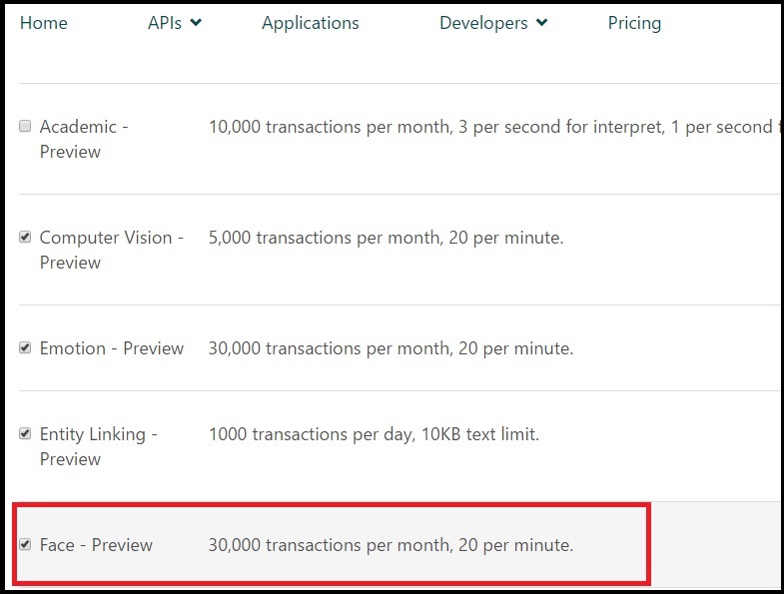
Task: Expand the APIs dropdown arrow
Action: point(196,23)
